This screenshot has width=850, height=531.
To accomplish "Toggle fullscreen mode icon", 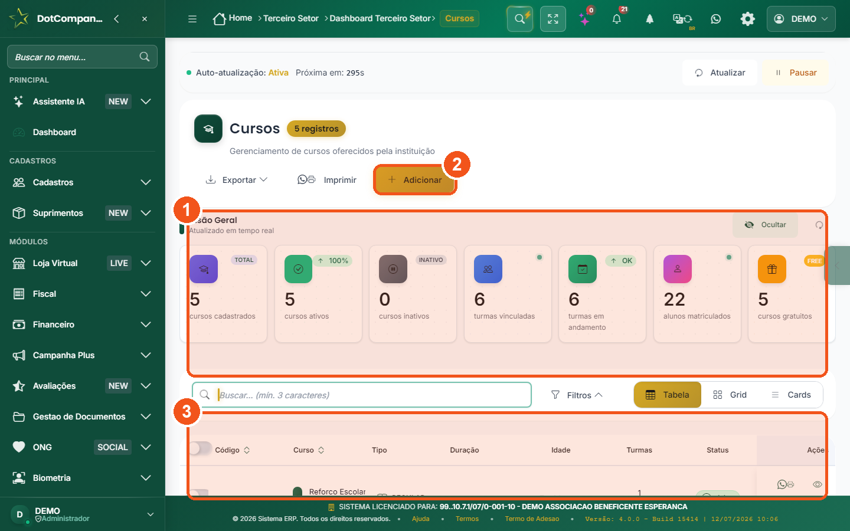I will tap(553, 19).
